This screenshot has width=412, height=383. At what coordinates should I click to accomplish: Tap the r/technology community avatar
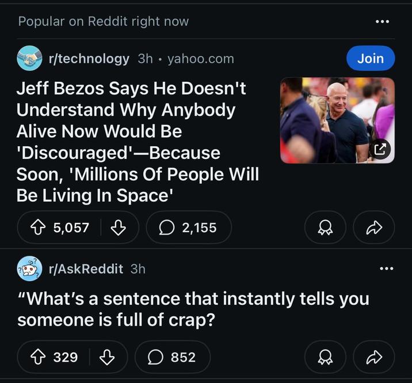click(x=29, y=58)
